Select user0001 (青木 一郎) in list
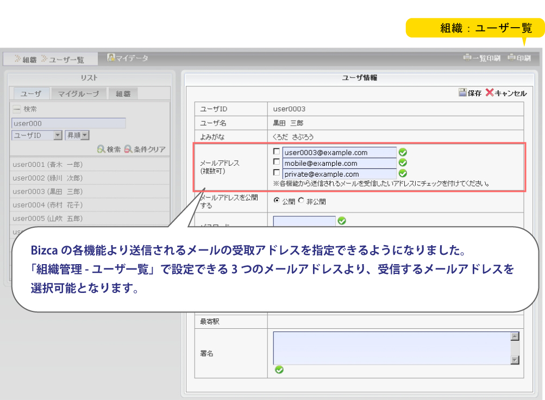 pos(89,164)
